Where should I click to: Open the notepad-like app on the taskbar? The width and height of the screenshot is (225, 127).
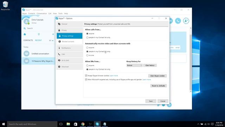pos(105,124)
